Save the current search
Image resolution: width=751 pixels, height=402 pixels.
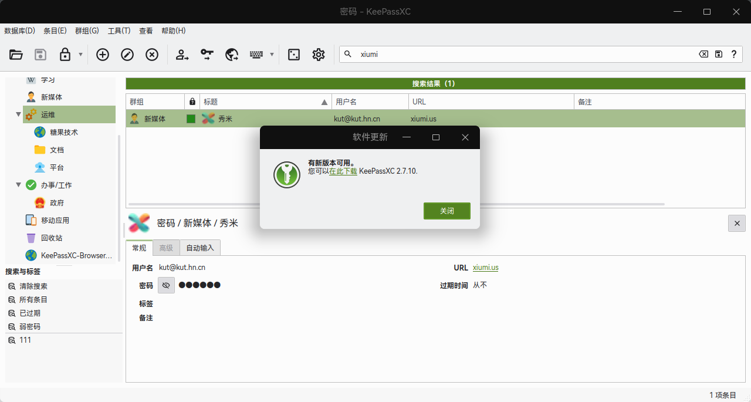(x=719, y=54)
